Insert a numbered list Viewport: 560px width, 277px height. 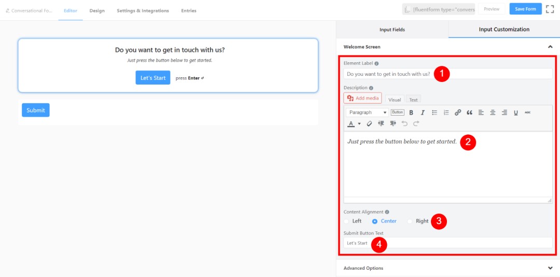pos(446,113)
